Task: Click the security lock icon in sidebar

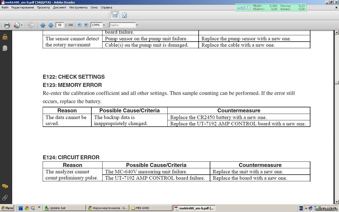Action: click(x=5, y=37)
